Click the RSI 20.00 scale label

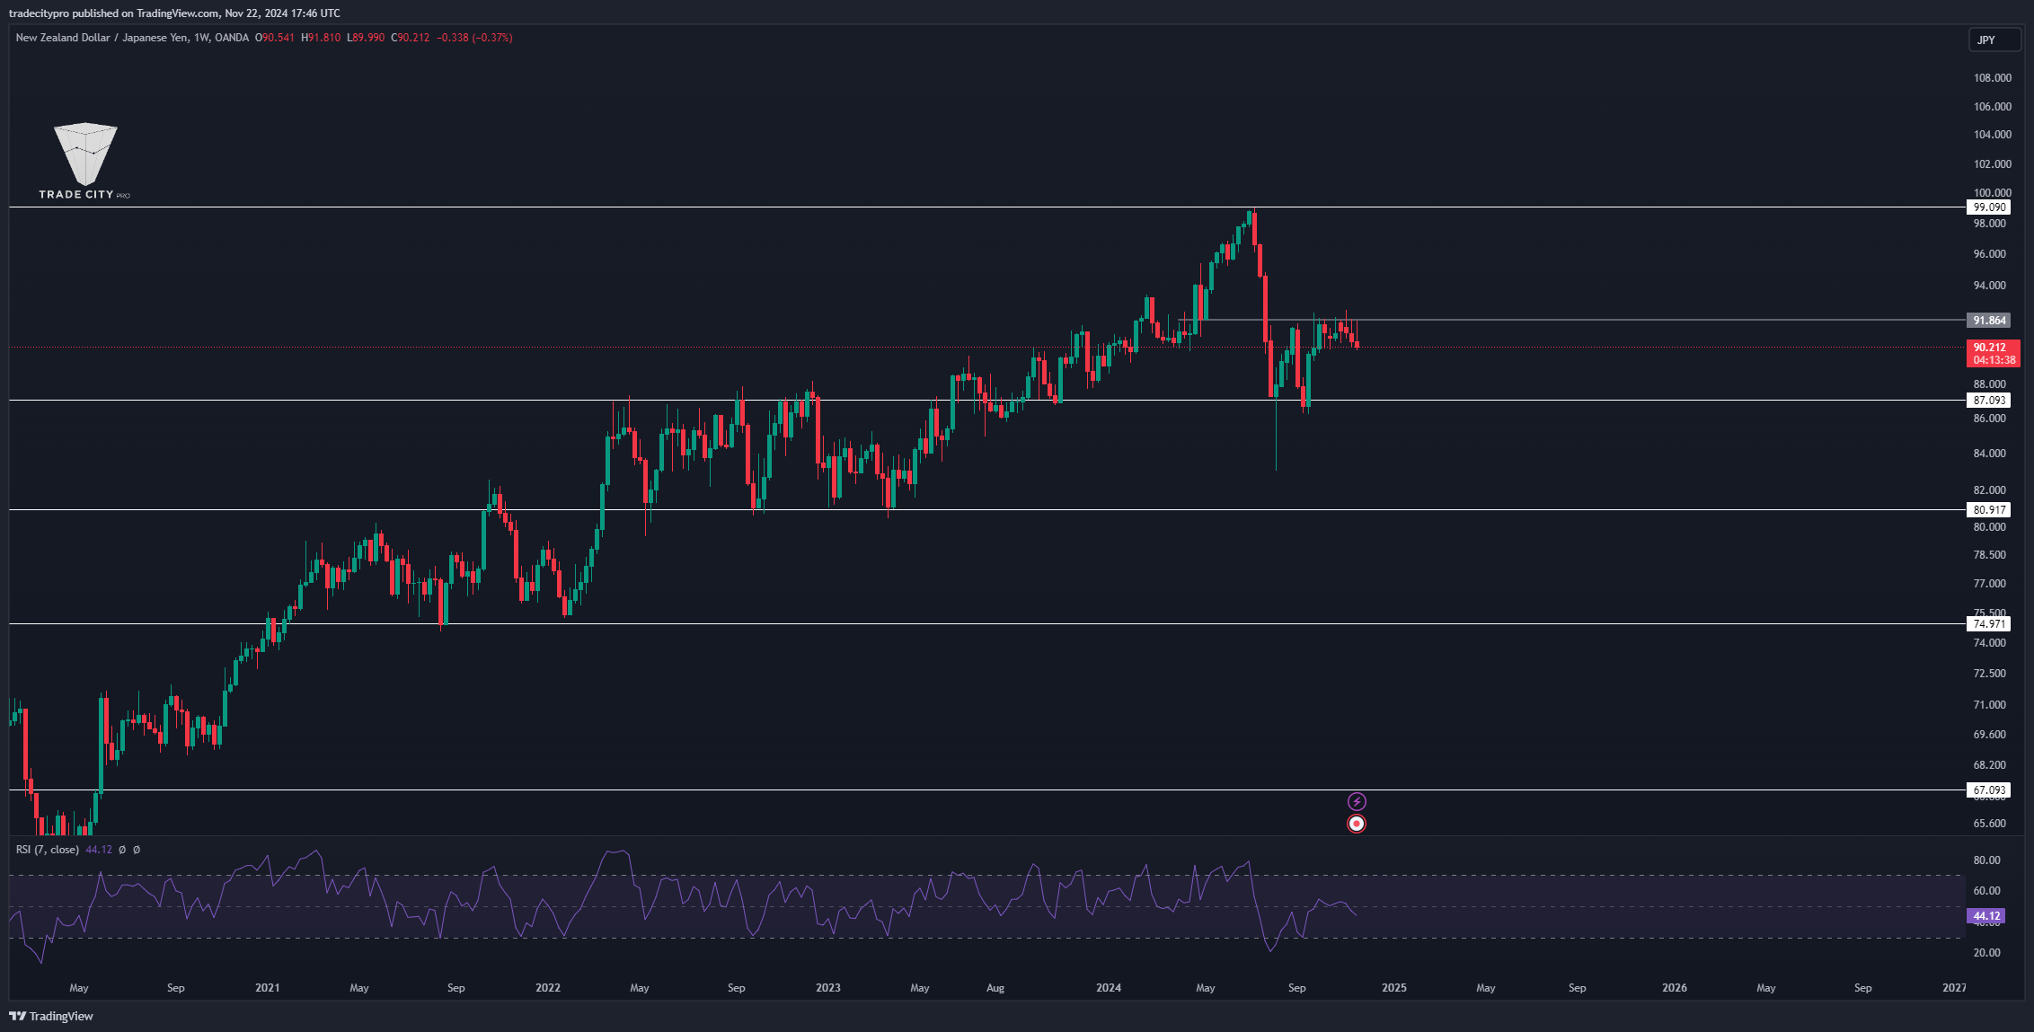[1986, 953]
